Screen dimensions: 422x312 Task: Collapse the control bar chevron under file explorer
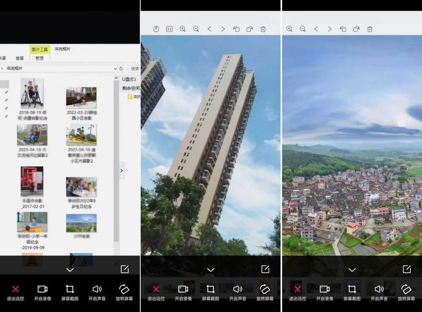click(70, 270)
